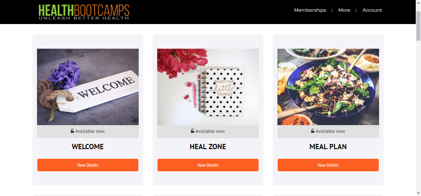This screenshot has width=421, height=196.
Task: Click the HealthBootcamps logo
Action: coord(84,12)
